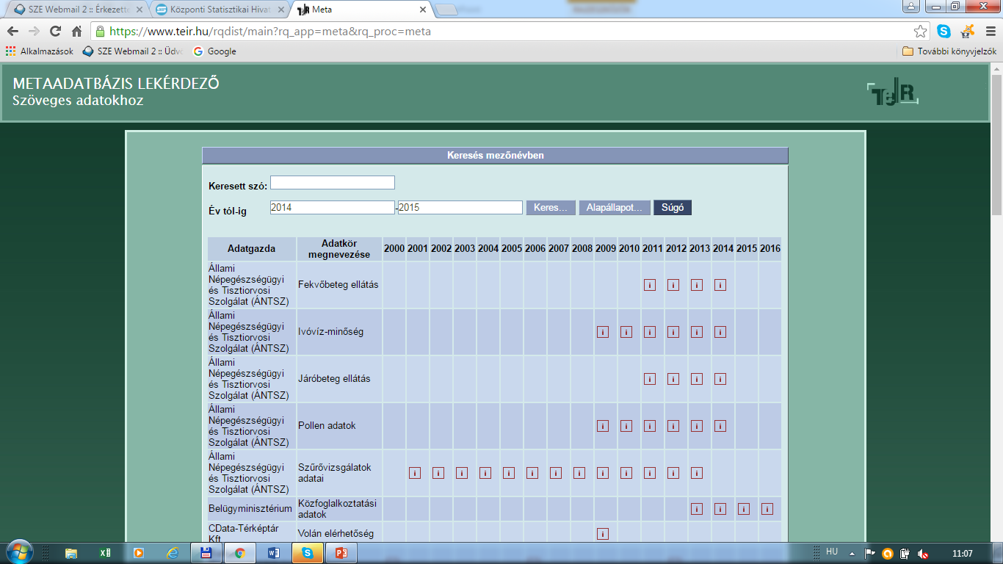Click the Skype extension icon in Chrome

tap(944, 32)
